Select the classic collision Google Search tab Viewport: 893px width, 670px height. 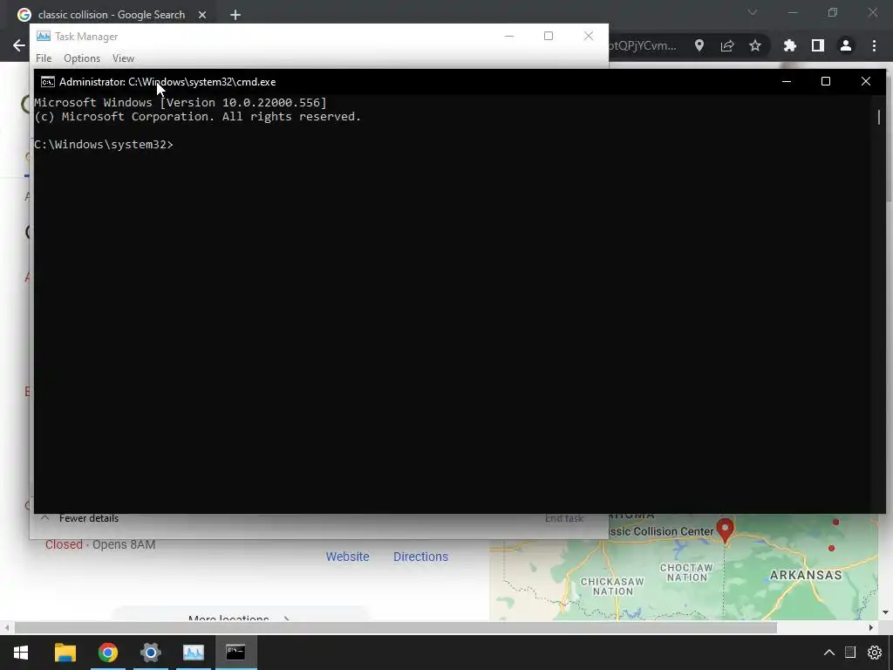tap(111, 15)
